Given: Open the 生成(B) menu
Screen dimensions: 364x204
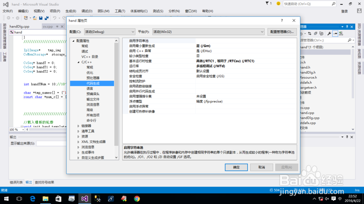Looking at the screenshot, I should click(71, 11).
